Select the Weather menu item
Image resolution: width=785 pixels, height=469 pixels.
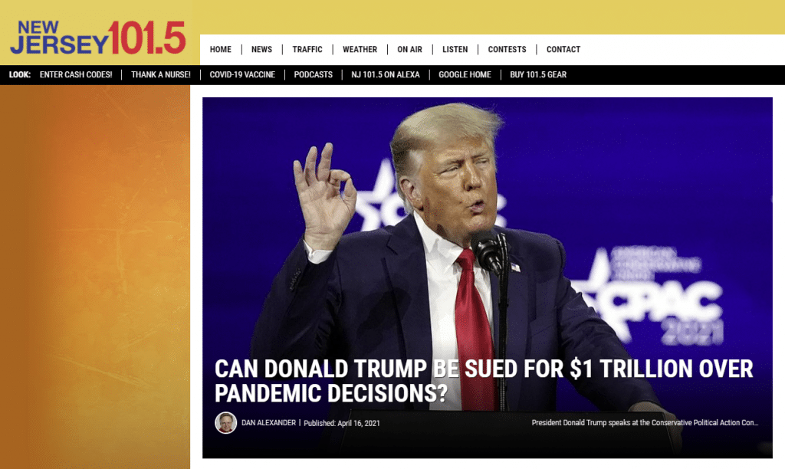[360, 50]
